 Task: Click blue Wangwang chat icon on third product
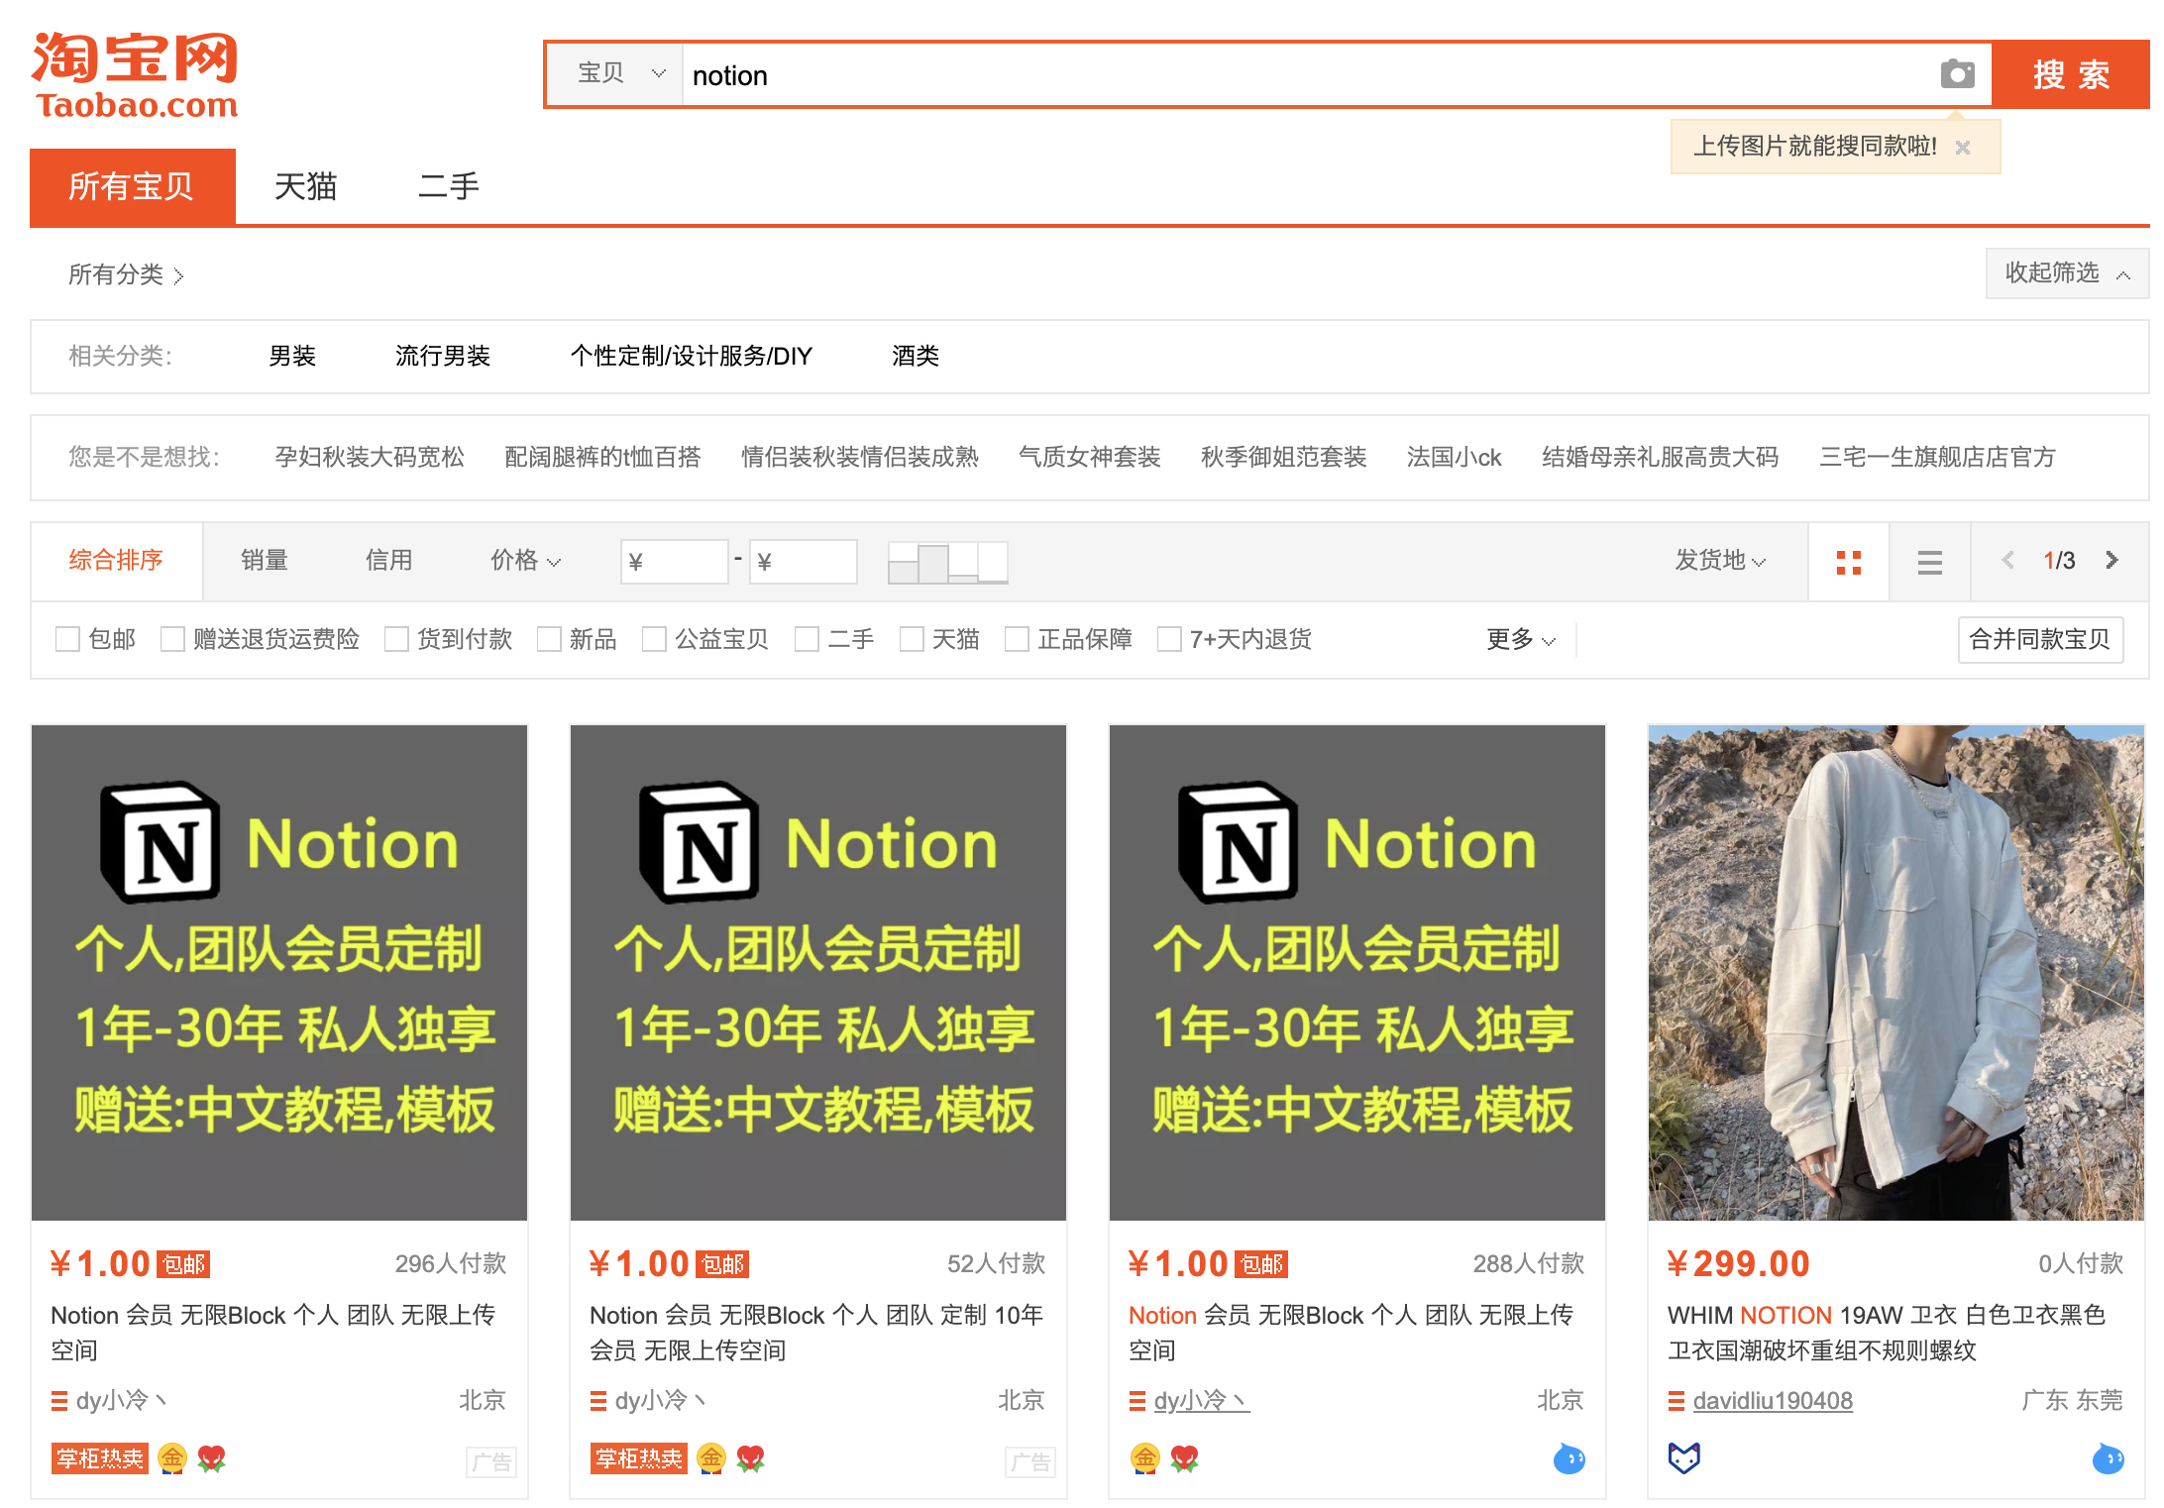coord(1569,1458)
